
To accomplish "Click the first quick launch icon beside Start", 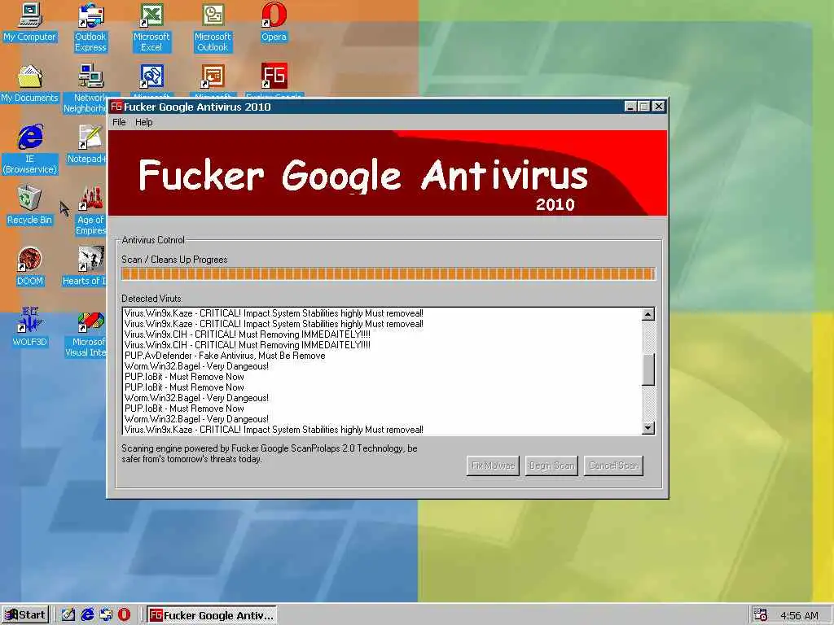I will [x=68, y=615].
